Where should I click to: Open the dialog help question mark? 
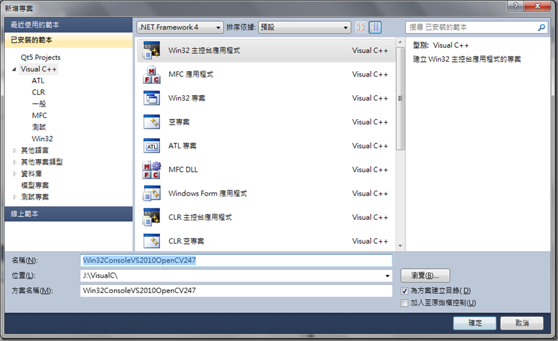point(516,6)
